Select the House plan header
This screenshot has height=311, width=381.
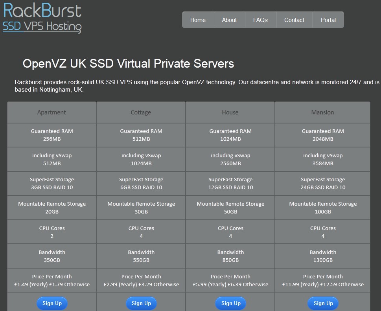coord(230,112)
